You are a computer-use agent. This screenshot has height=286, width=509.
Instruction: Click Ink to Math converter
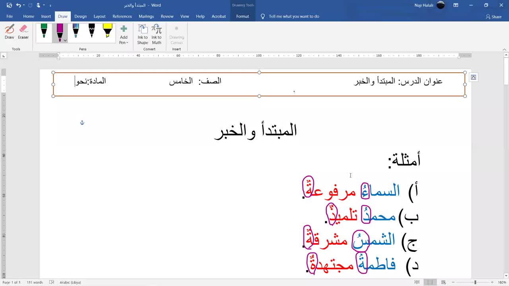157,35
